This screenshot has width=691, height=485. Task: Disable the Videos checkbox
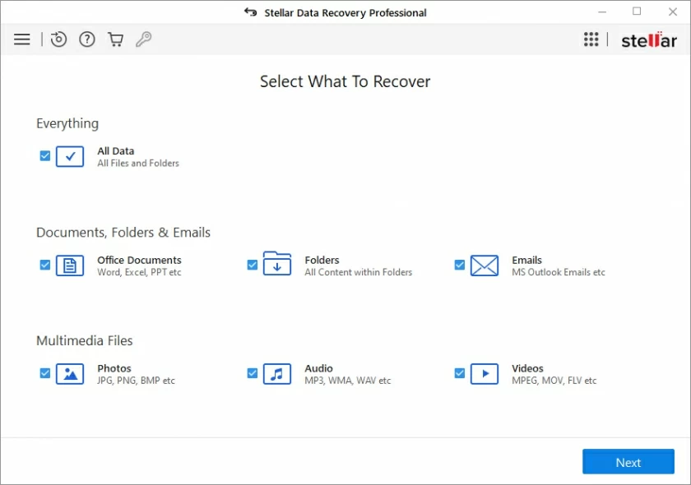pyautogui.click(x=459, y=373)
